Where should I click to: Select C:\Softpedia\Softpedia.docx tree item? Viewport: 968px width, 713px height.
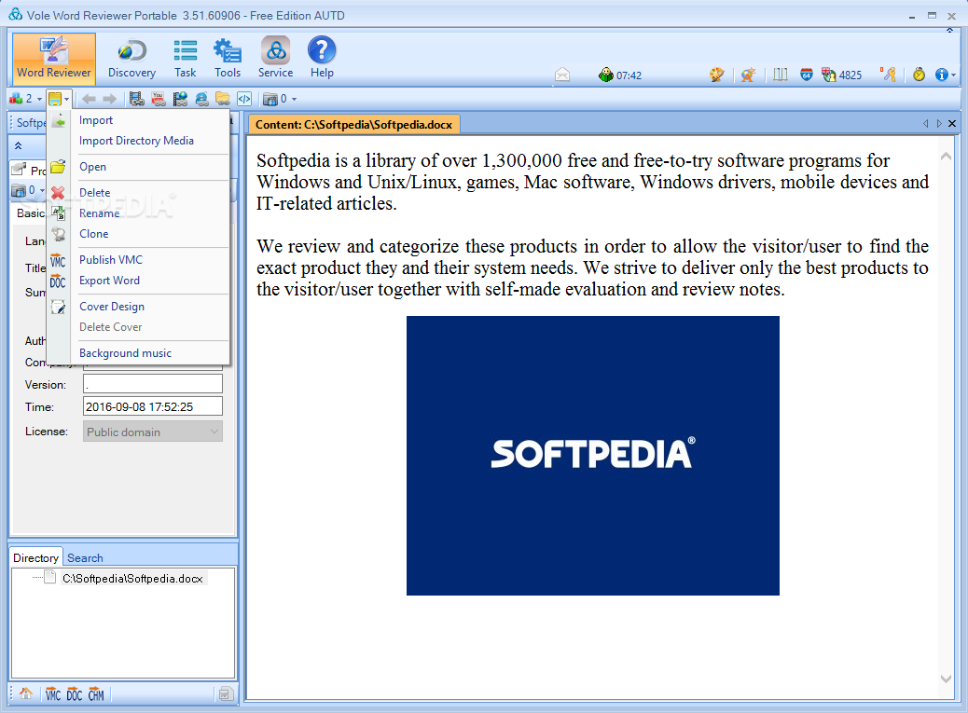click(x=132, y=579)
